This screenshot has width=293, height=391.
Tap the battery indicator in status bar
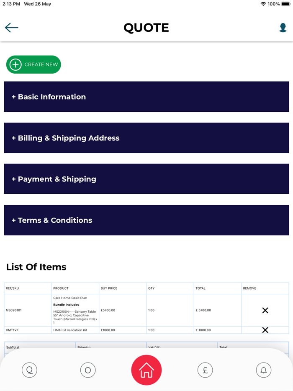point(286,4)
